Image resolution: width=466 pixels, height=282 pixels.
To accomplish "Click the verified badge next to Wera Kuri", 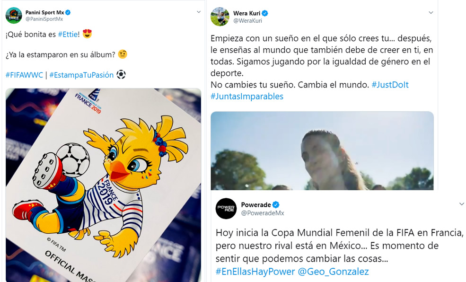I will tap(265, 13).
